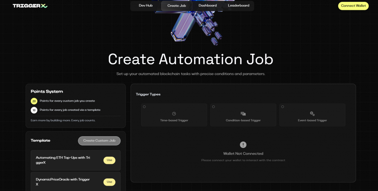Click the gears icon for Event-based Trigger

(312, 113)
